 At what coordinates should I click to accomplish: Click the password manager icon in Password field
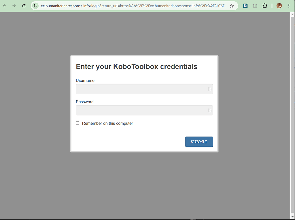click(210, 110)
